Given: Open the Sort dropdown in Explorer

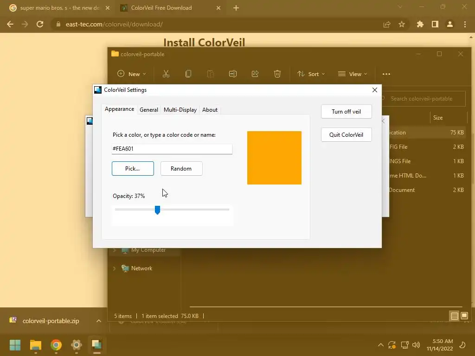Looking at the screenshot, I should (311, 74).
